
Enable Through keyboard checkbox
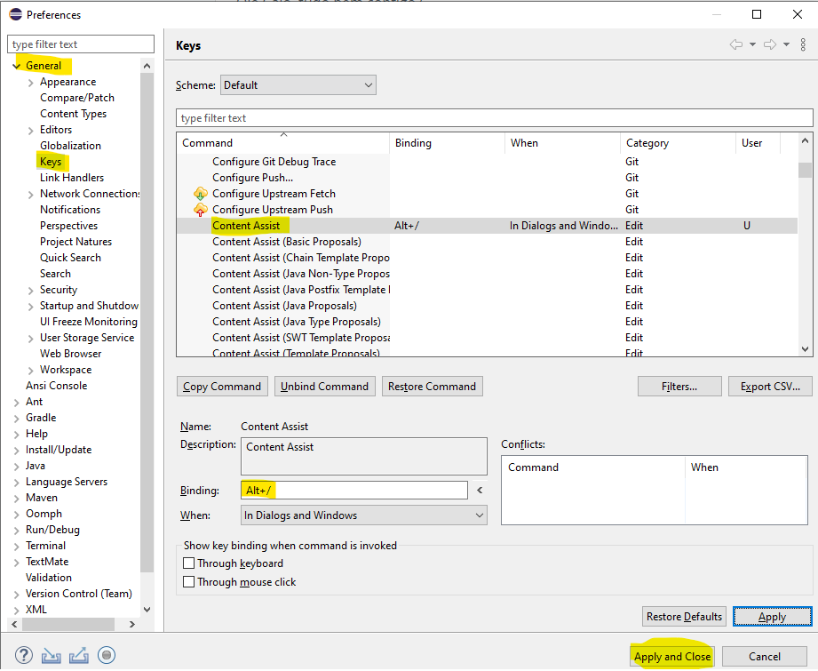pyautogui.click(x=189, y=563)
